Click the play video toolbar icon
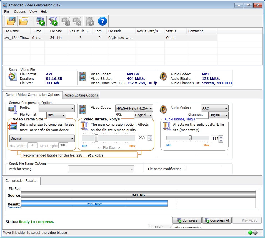265x238 pixels. [x=89, y=21]
